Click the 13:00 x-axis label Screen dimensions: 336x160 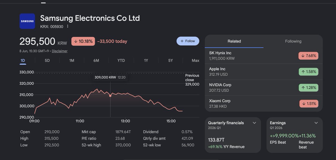[x=125, y=121]
